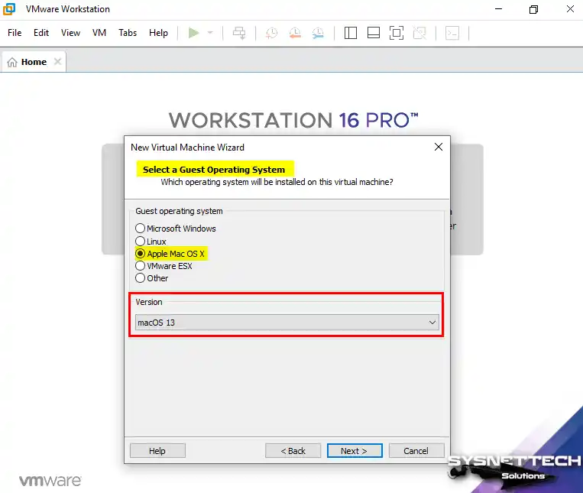Open the VM menu

(x=99, y=33)
